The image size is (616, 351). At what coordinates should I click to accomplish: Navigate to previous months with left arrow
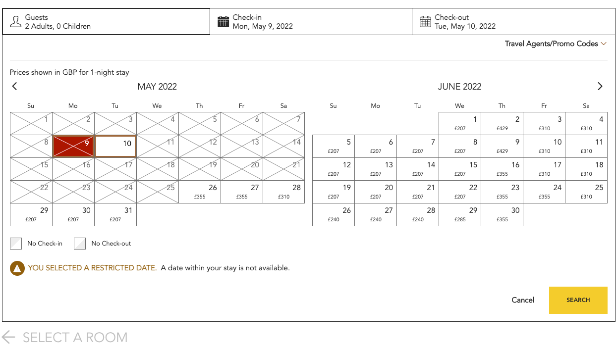(14, 86)
